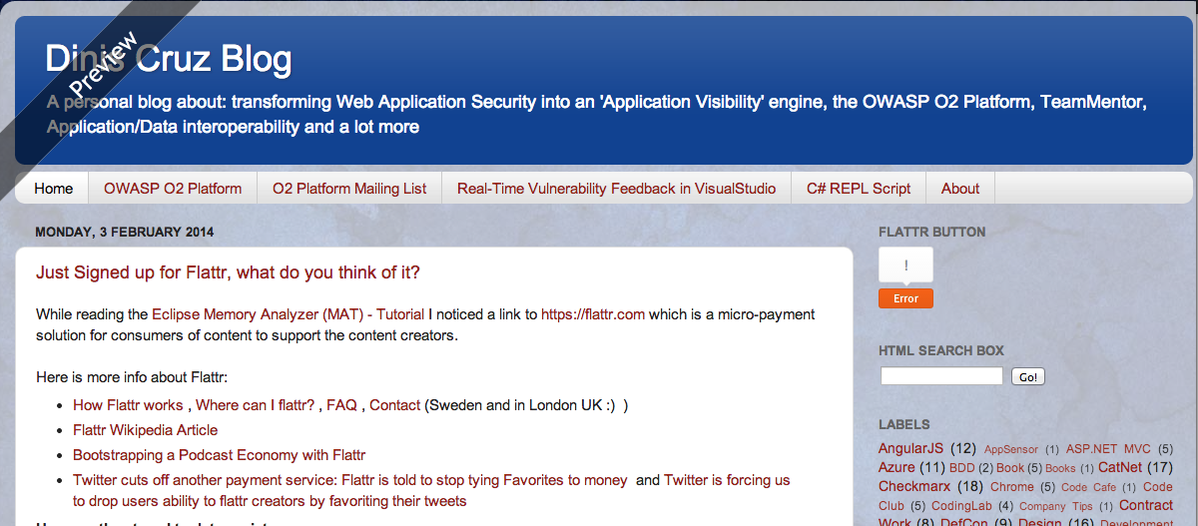Screen dimensions: 1198x526
Task: Click the 'HTML SEARCH BOX' widget heading
Action: (941, 350)
